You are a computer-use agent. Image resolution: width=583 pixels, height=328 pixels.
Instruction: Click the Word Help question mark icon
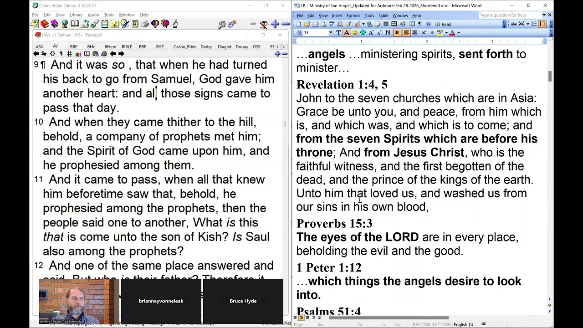coord(428,24)
